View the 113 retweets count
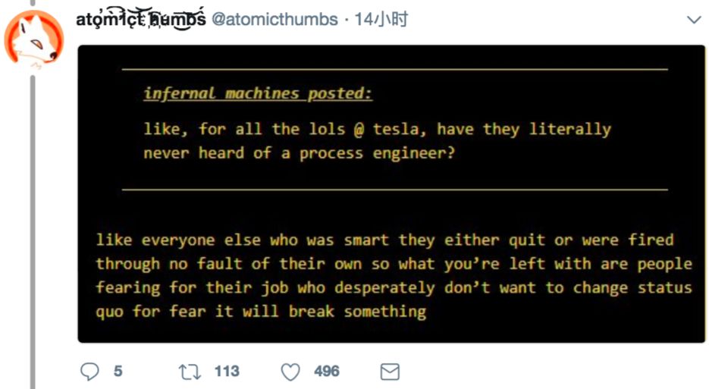 point(227,372)
